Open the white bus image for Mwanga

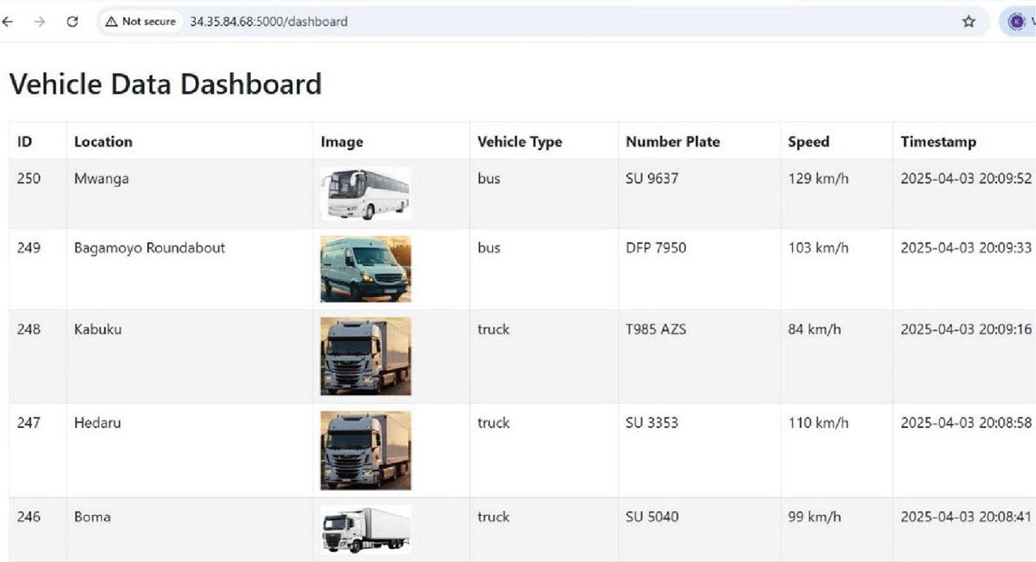coord(365,194)
